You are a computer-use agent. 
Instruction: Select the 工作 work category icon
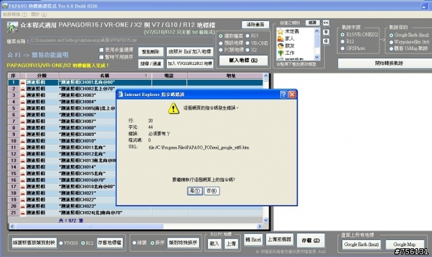pyautogui.click(x=281, y=53)
